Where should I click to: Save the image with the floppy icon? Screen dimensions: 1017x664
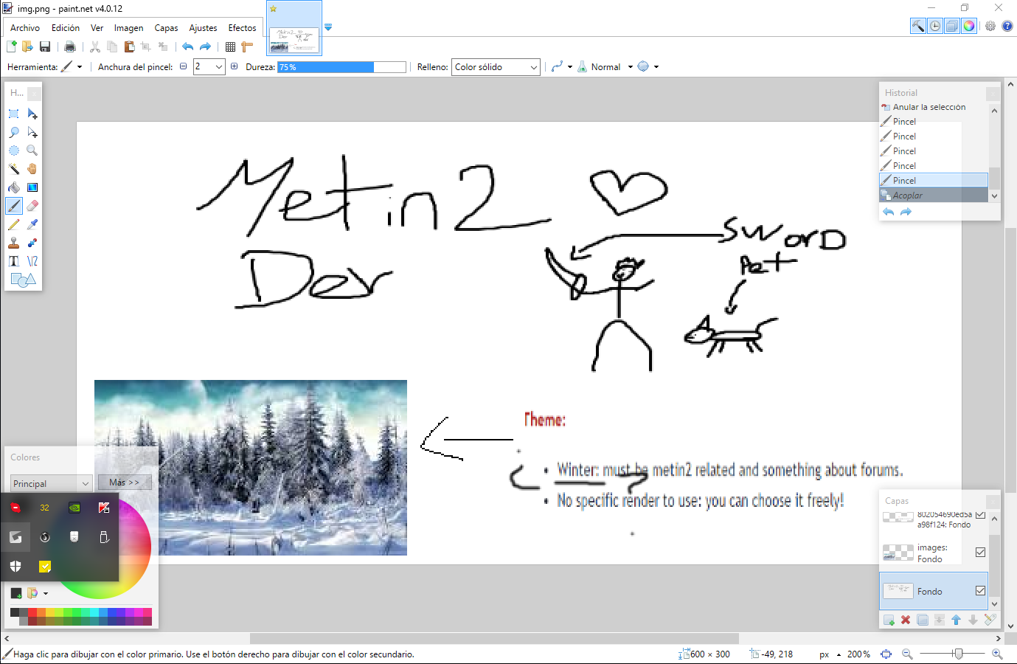tap(45, 46)
